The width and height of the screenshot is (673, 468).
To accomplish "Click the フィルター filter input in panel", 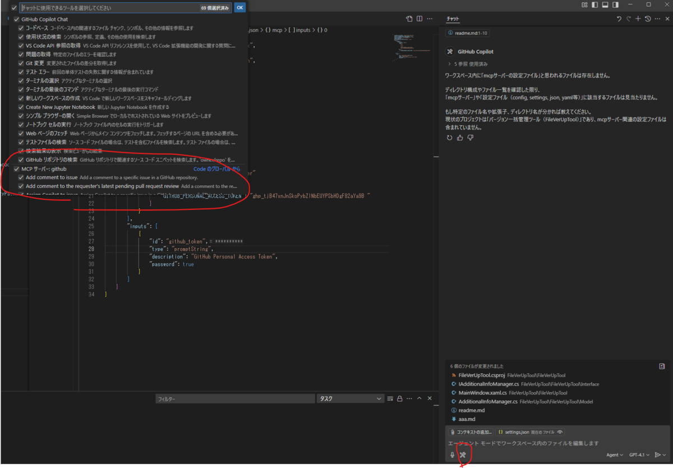I will (235, 398).
